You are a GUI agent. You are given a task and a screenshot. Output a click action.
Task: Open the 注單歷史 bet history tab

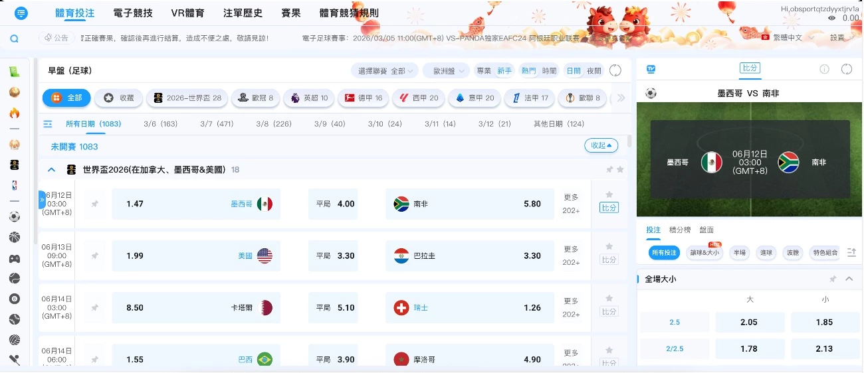[243, 13]
